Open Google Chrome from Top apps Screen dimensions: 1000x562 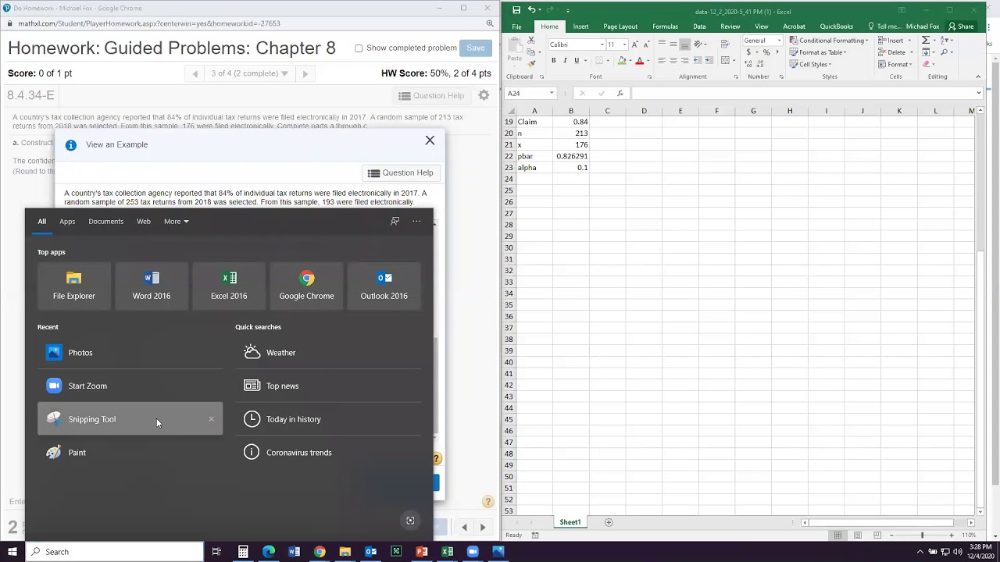click(306, 286)
